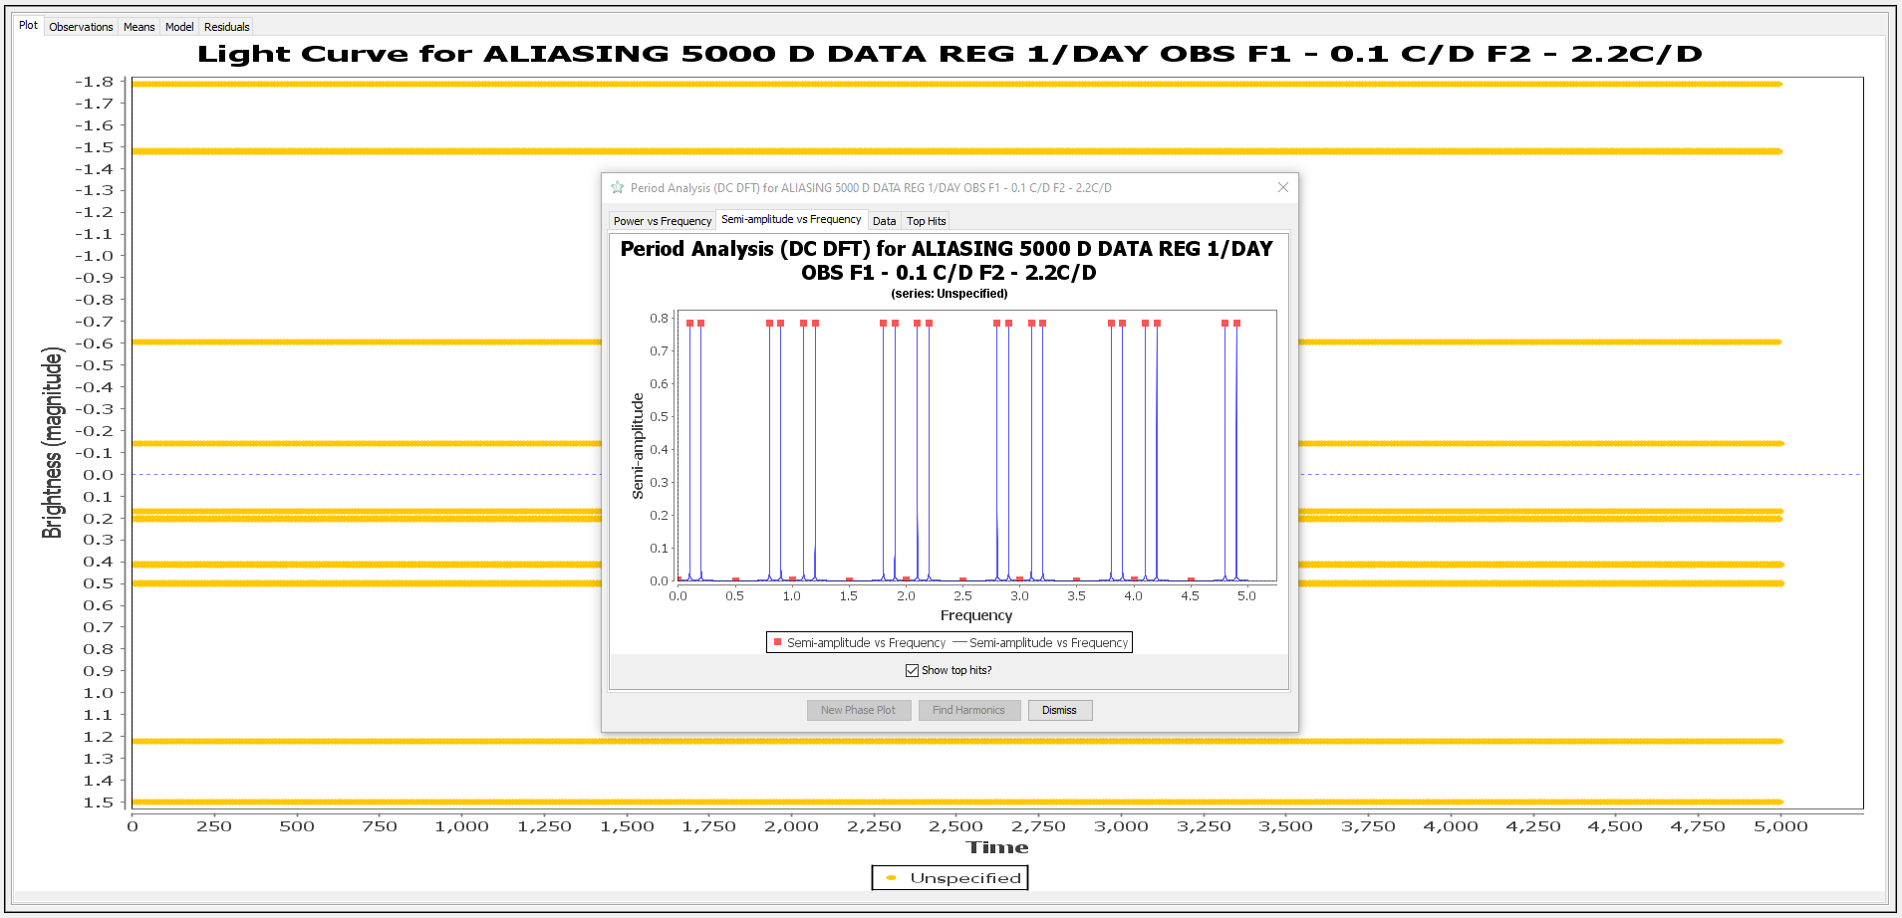The height and width of the screenshot is (918, 1902).
Task: Click the star icon in the dialog title bar
Action: [618, 187]
